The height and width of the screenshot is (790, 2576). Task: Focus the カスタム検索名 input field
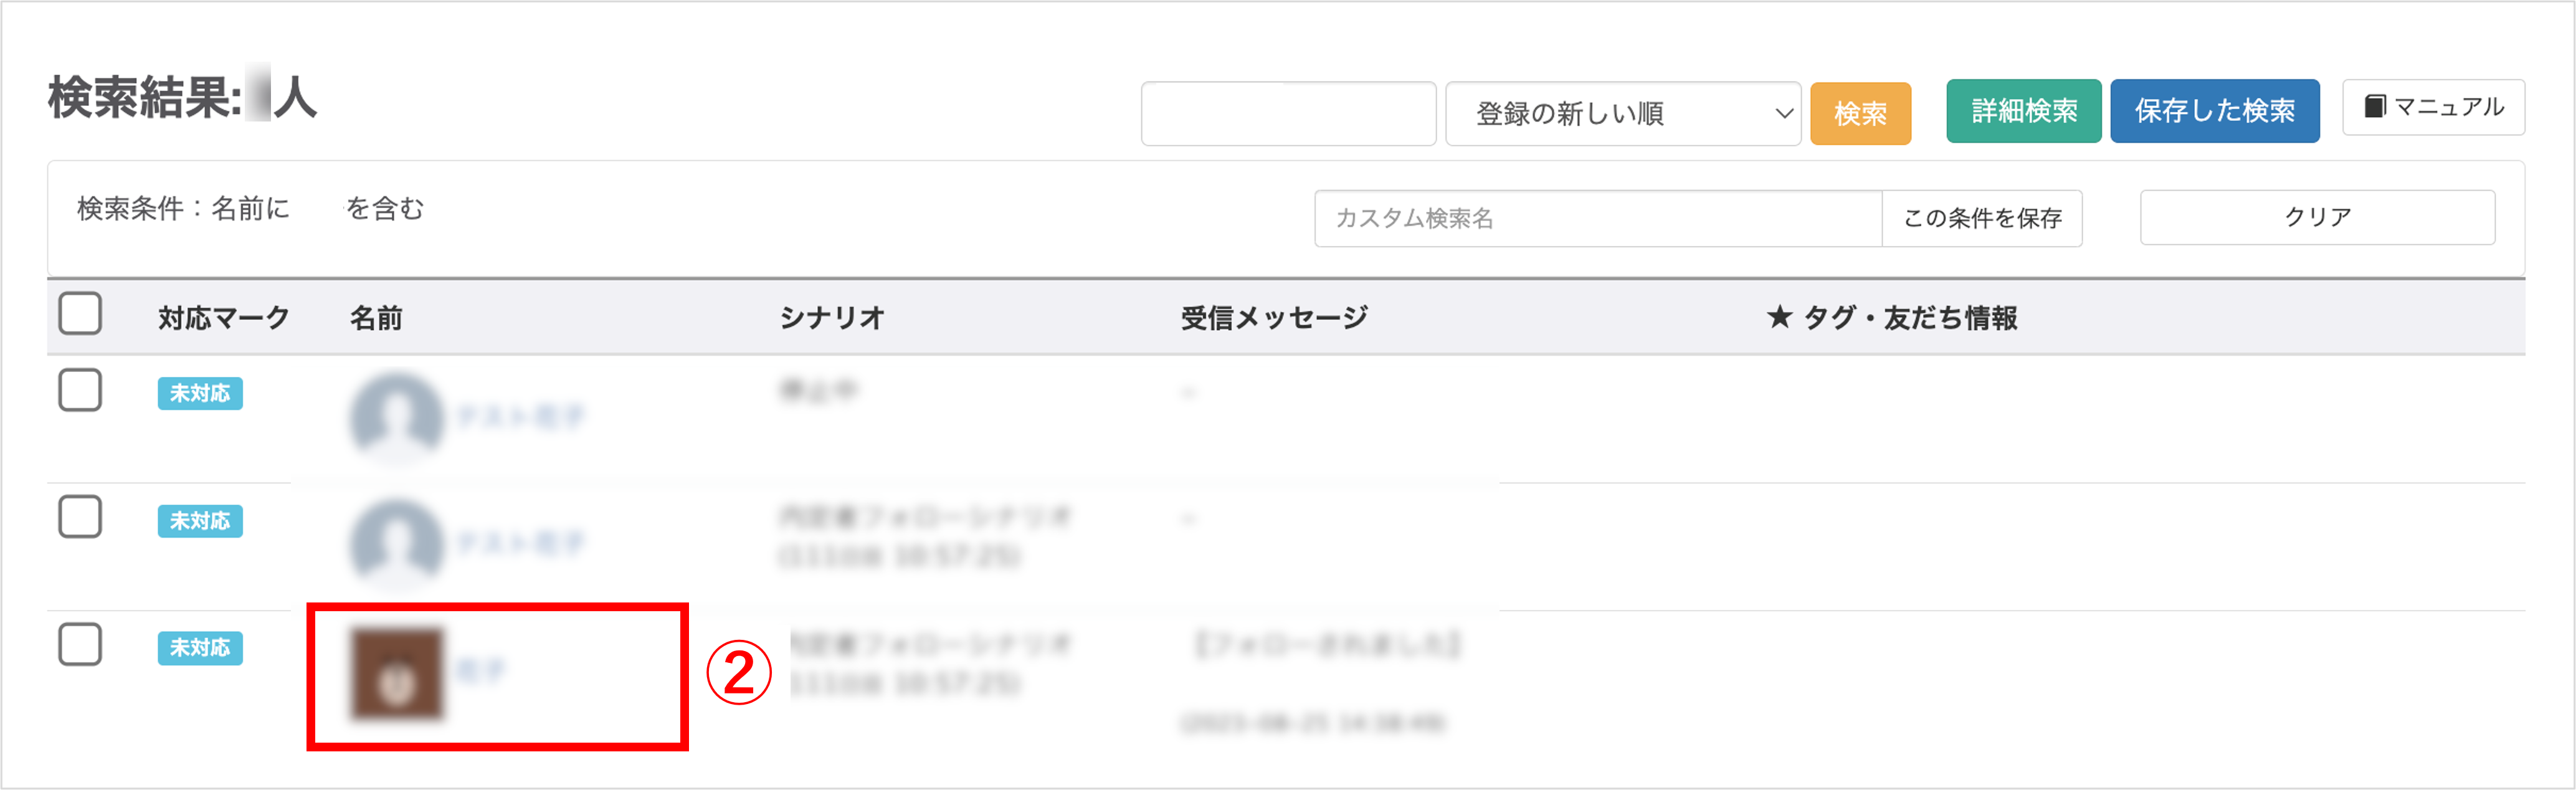click(1598, 218)
